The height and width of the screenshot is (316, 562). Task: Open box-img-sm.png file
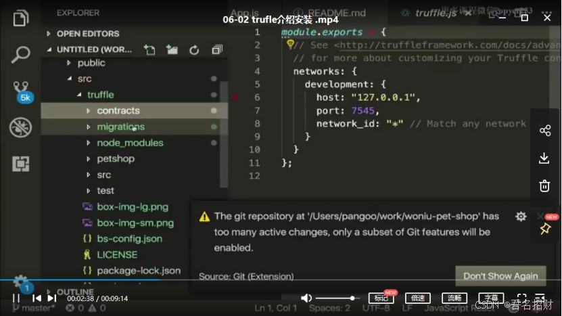click(135, 223)
